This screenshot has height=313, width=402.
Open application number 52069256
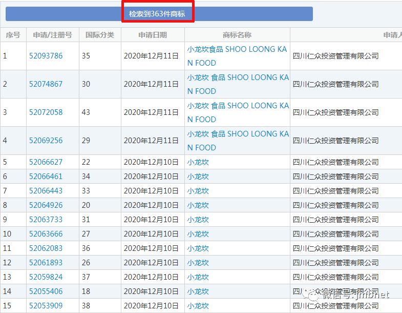pyautogui.click(x=46, y=141)
